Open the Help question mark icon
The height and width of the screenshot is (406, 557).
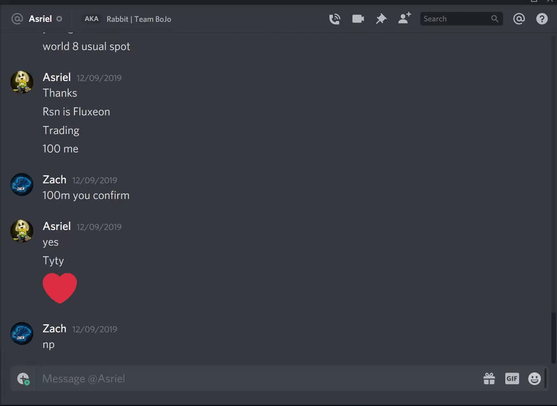(542, 19)
